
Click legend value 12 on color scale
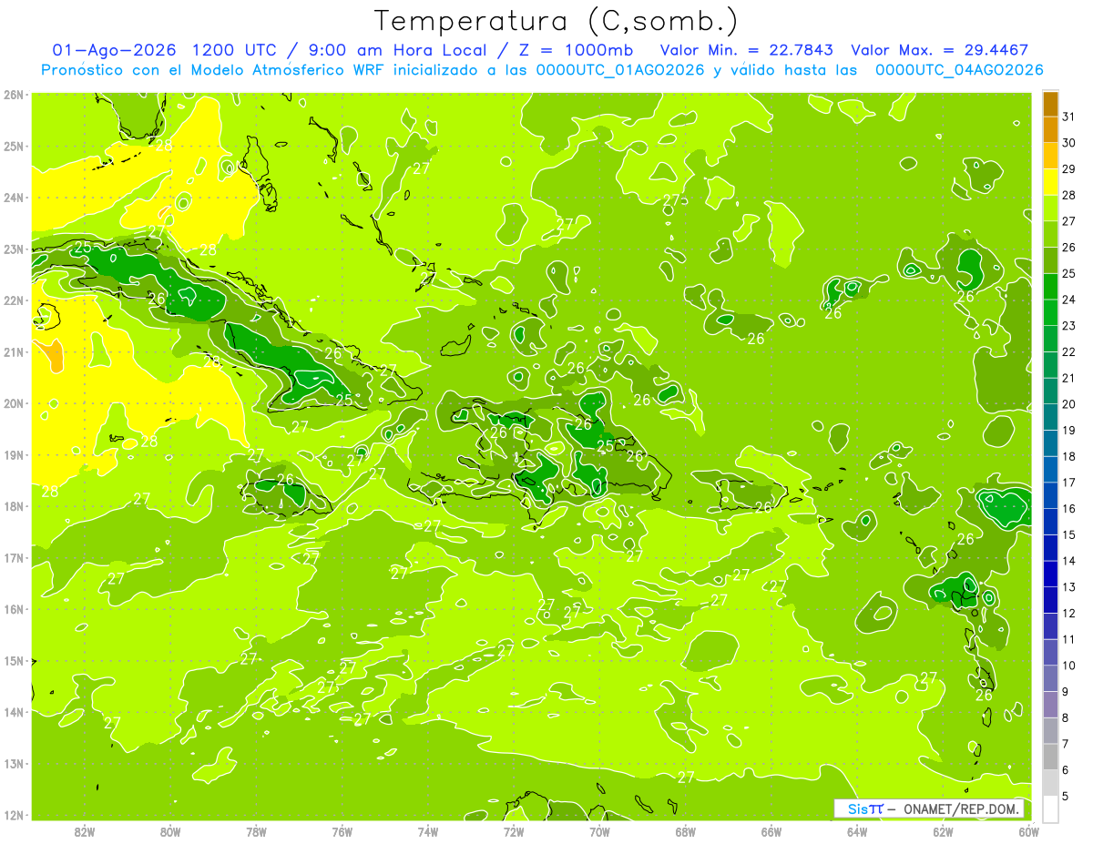[x=1068, y=613]
